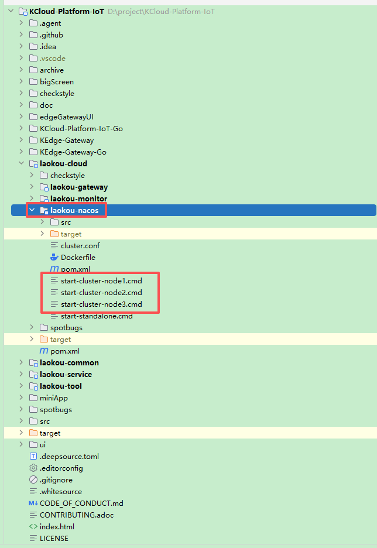Click the Markdown icon beside CODE_OF_CONDUCT.md
The height and width of the screenshot is (548, 377).
(33, 503)
